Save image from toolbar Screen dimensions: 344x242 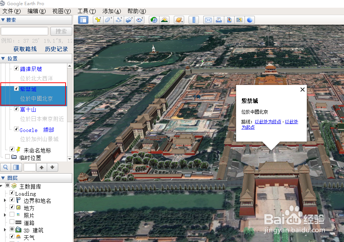click(229, 20)
